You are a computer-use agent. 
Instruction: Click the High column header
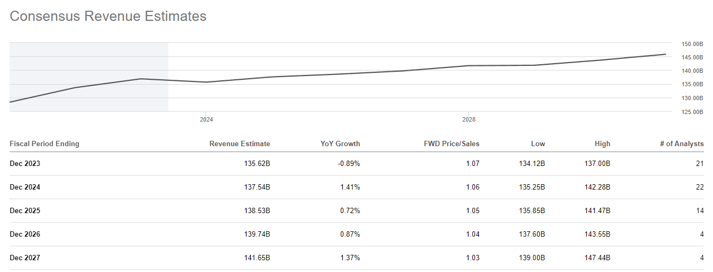click(602, 143)
